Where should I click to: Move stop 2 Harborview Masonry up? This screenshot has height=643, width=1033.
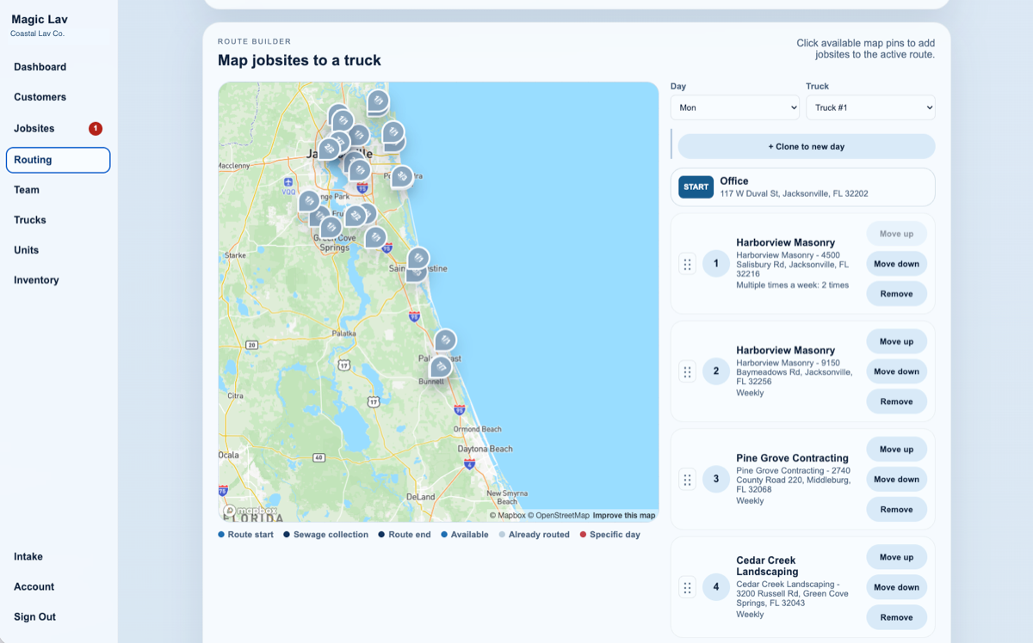(896, 341)
